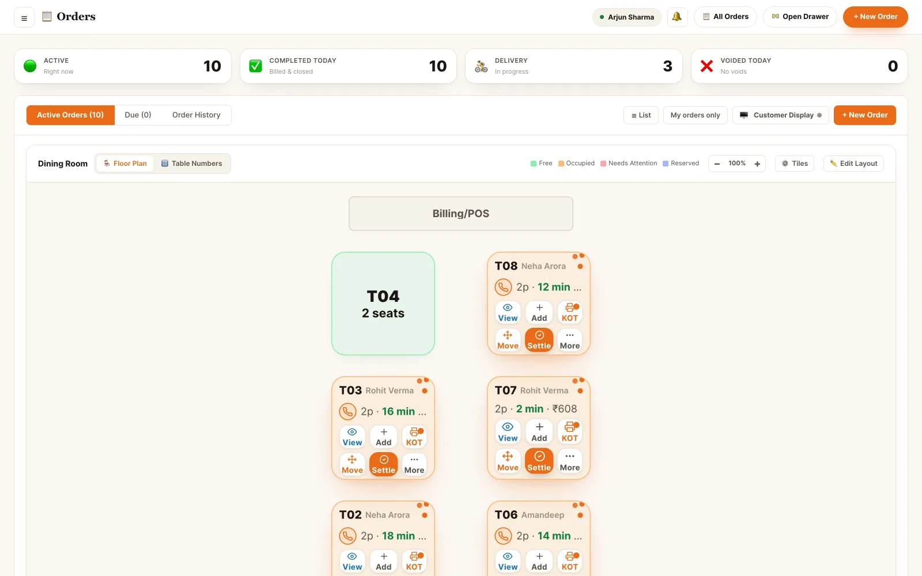View order on table T03
This screenshot has width=922, height=576.
pos(352,437)
